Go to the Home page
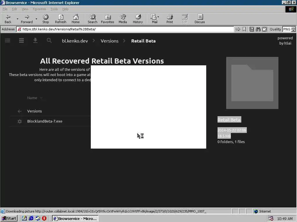The height and width of the screenshot is (222, 297). (x=76, y=19)
